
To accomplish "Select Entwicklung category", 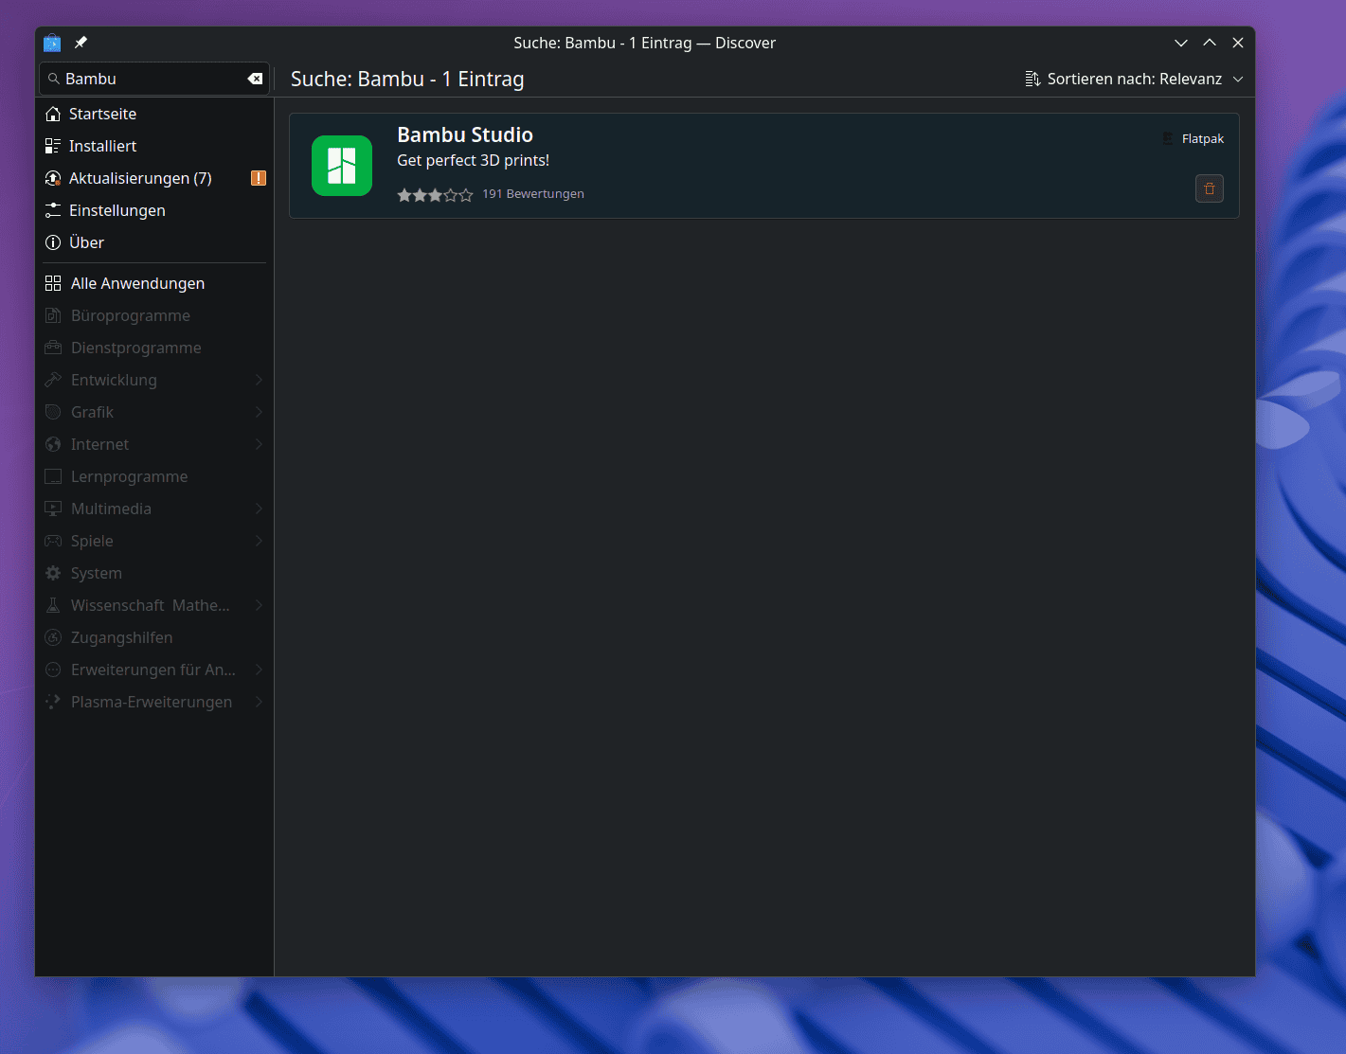I will coord(154,380).
